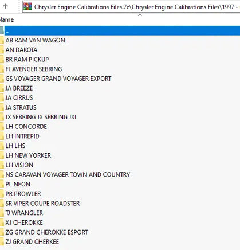Sort by the Name column header
The width and height of the screenshot is (240, 250).
(7, 19)
